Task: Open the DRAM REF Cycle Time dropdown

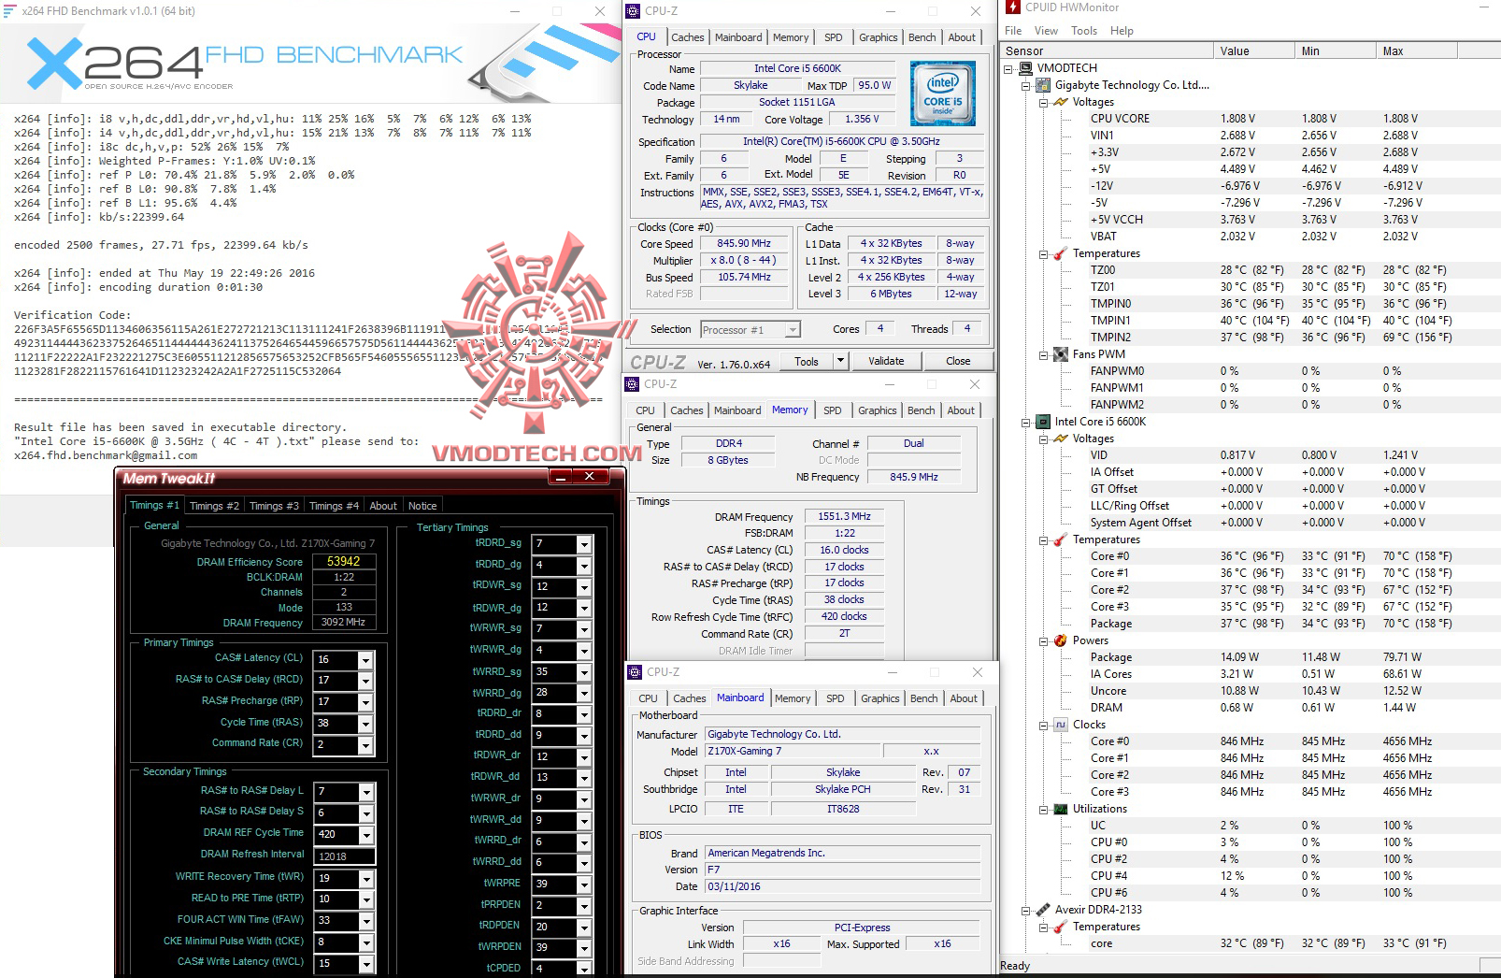Action: [x=366, y=835]
